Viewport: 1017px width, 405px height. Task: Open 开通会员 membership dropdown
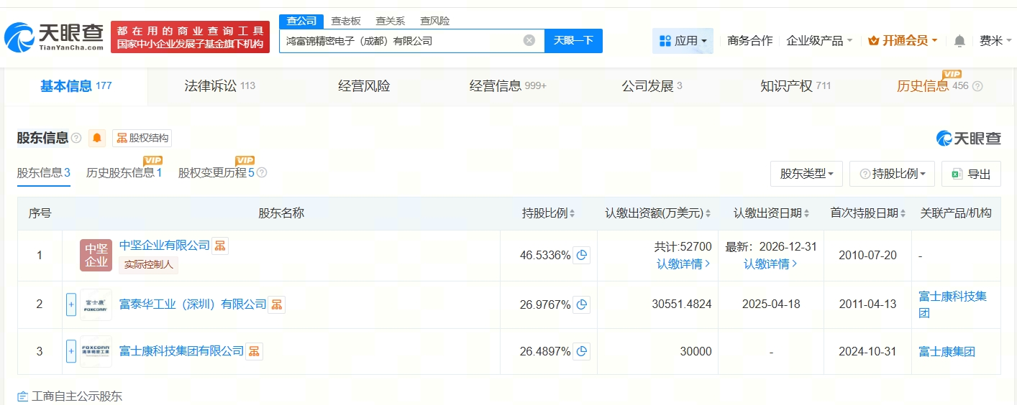pyautogui.click(x=903, y=41)
